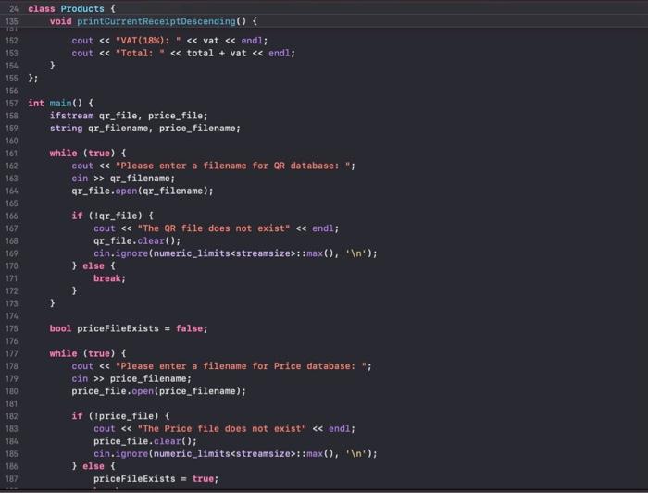This screenshot has height=493, width=648.
Task: Click the else keyword on line 170
Action: tap(93, 265)
